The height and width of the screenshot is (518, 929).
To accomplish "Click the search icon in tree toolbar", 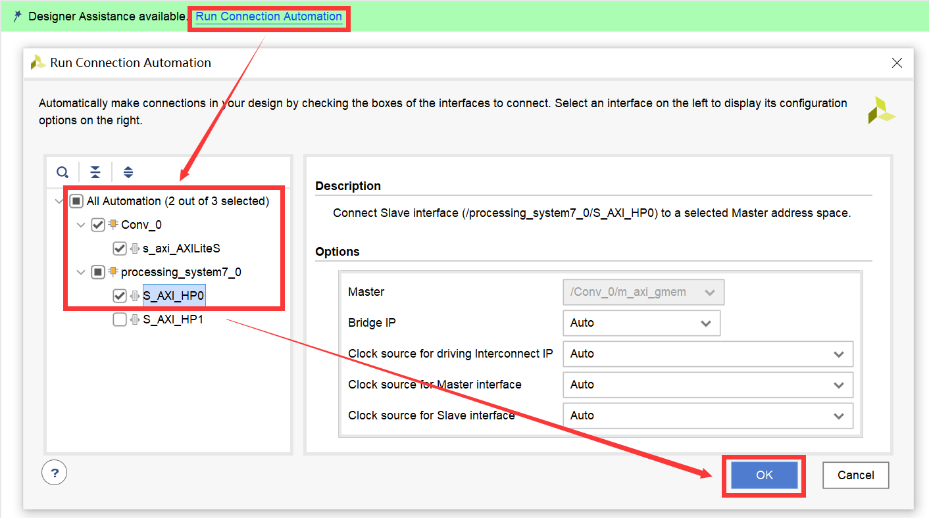I will coord(63,173).
